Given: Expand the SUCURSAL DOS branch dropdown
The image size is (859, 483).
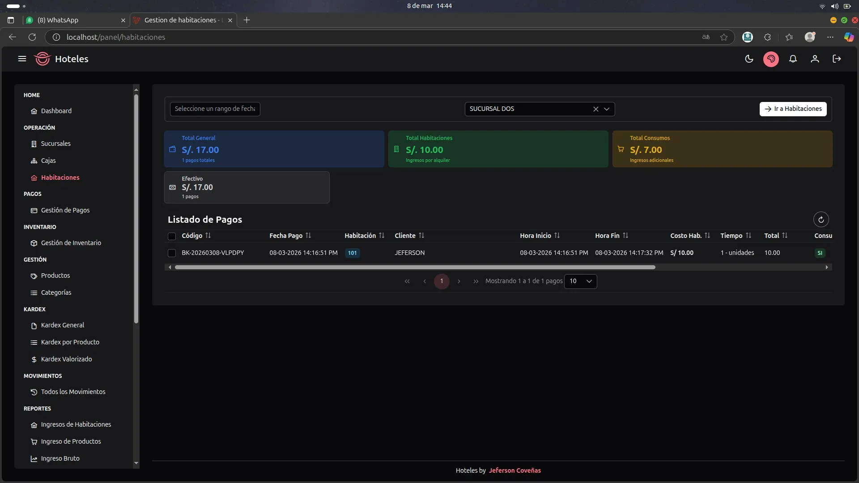Looking at the screenshot, I should 607,109.
